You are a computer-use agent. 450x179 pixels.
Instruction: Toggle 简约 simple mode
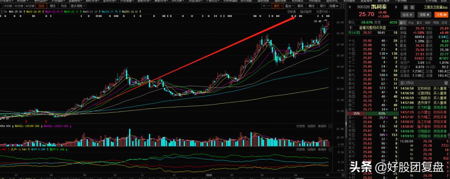click(x=322, y=6)
